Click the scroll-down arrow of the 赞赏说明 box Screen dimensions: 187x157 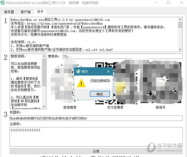tap(44, 106)
